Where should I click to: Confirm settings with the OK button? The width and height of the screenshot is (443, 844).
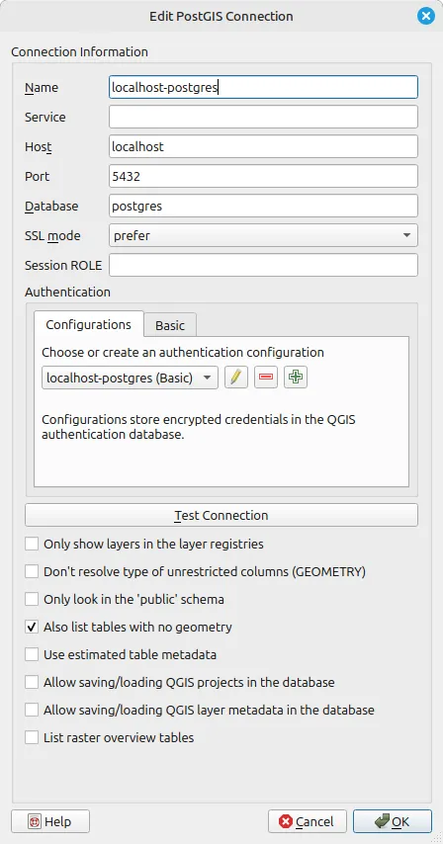393,821
